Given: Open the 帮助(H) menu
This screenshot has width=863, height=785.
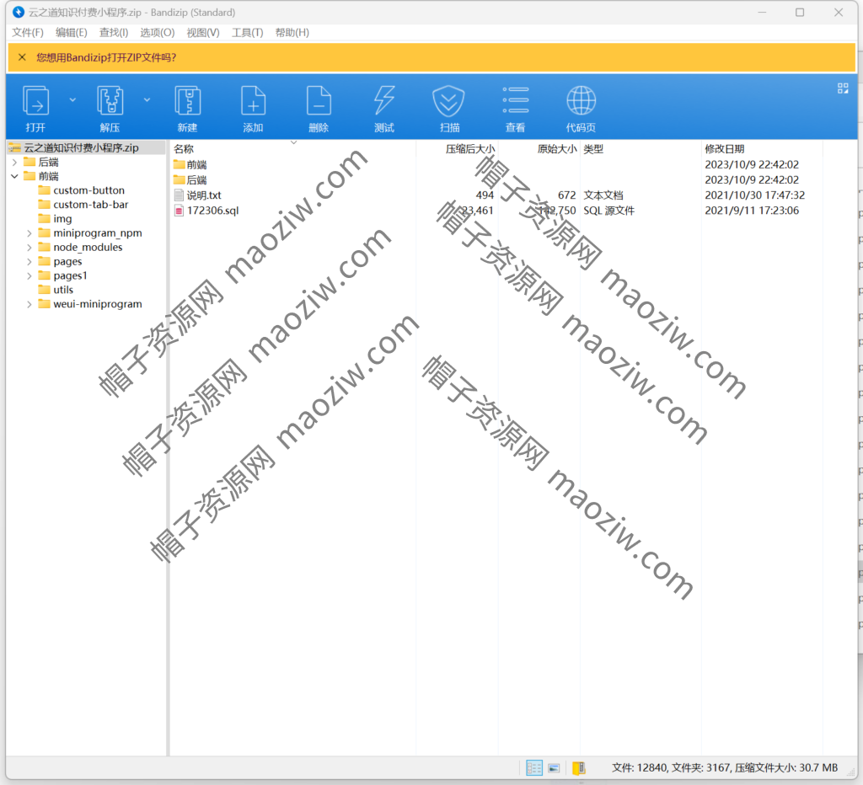Looking at the screenshot, I should tap(292, 33).
